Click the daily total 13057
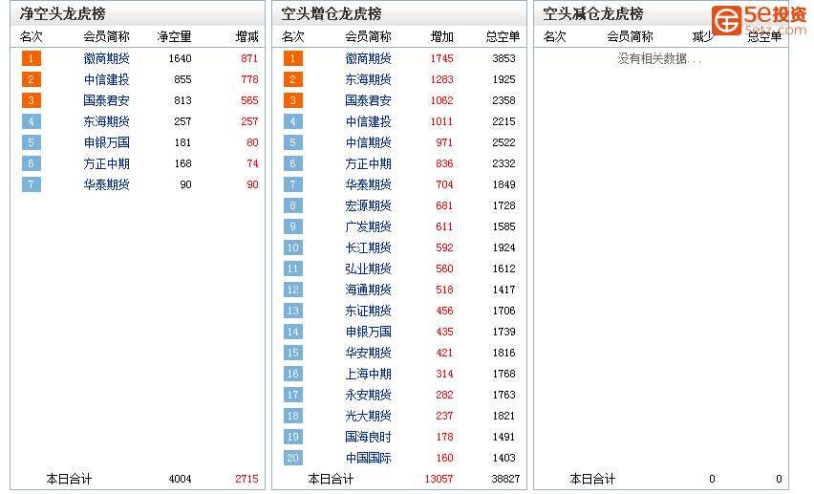 439,479
